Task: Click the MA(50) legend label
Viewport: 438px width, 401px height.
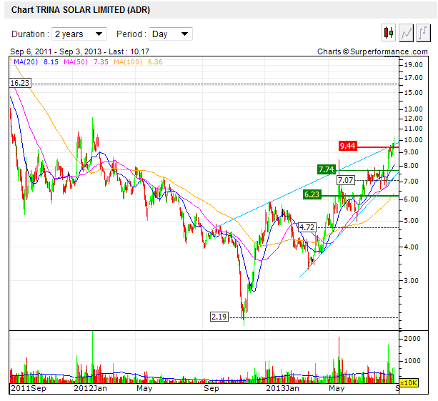Action: point(76,61)
